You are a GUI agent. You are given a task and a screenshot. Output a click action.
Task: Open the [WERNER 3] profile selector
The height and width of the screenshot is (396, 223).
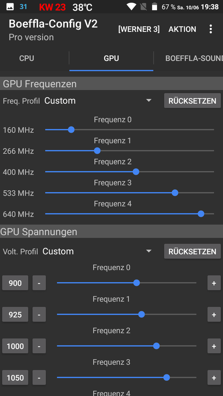tap(139, 29)
